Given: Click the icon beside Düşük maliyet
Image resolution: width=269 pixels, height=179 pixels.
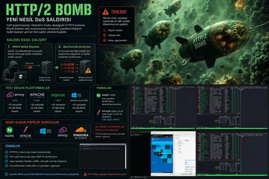Looking at the screenshot, I should click(105, 30).
